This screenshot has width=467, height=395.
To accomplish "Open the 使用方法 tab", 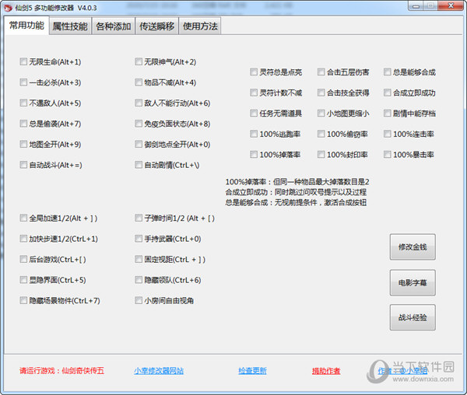I will [x=200, y=26].
